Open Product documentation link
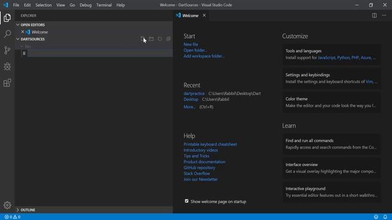 tap(204, 162)
